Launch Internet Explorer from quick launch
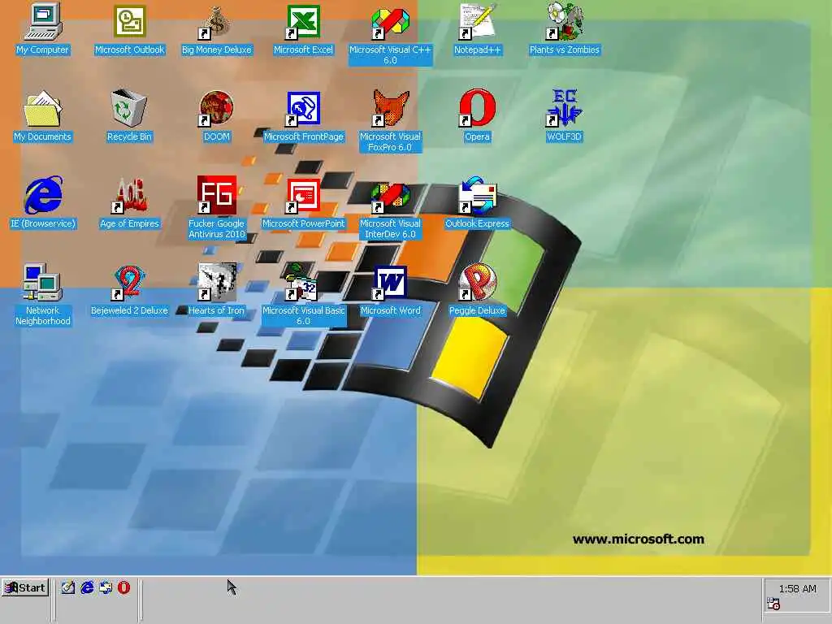This screenshot has width=832, height=624. click(x=87, y=587)
